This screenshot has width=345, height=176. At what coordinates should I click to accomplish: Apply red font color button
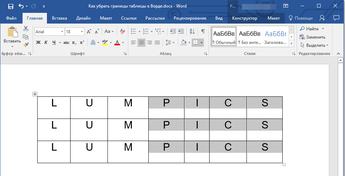(x=117, y=42)
